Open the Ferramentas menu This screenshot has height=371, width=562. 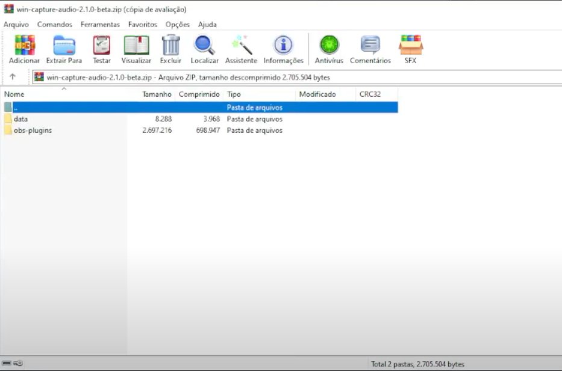click(100, 24)
